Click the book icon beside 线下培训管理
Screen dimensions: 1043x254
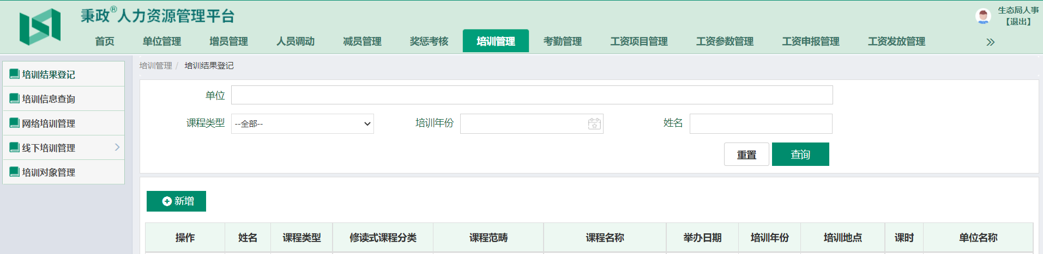click(x=15, y=147)
